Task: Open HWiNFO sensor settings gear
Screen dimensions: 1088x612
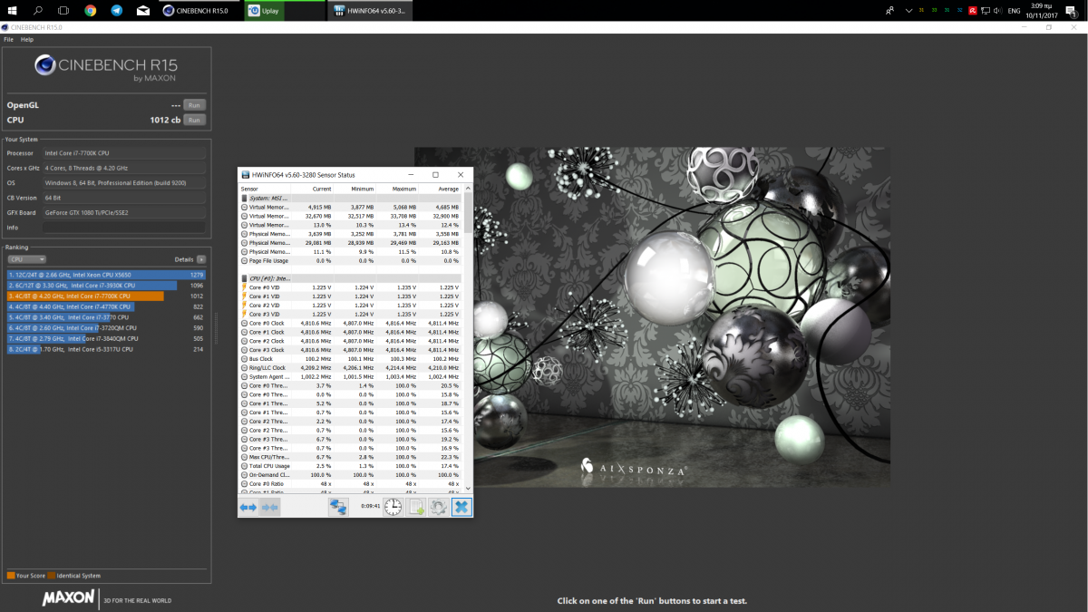Action: pyautogui.click(x=439, y=507)
